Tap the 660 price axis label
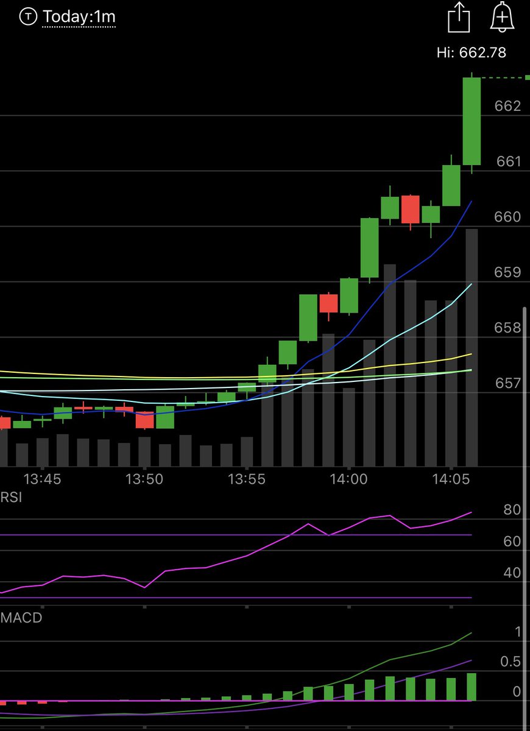530x731 pixels. [x=508, y=217]
